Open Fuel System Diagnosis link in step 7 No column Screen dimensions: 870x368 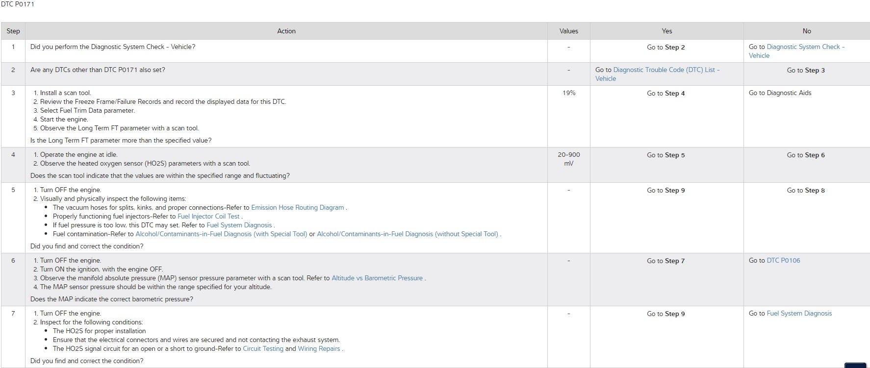click(x=799, y=314)
